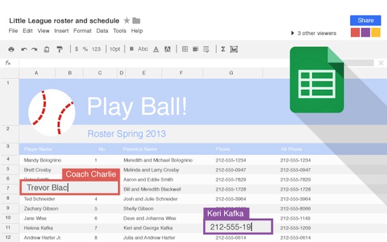Star the Little League document
387x242 pixels.
coord(126,20)
